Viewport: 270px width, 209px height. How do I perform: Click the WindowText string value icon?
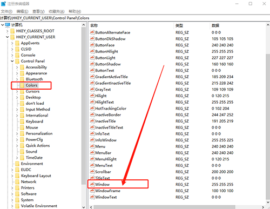point(92,197)
